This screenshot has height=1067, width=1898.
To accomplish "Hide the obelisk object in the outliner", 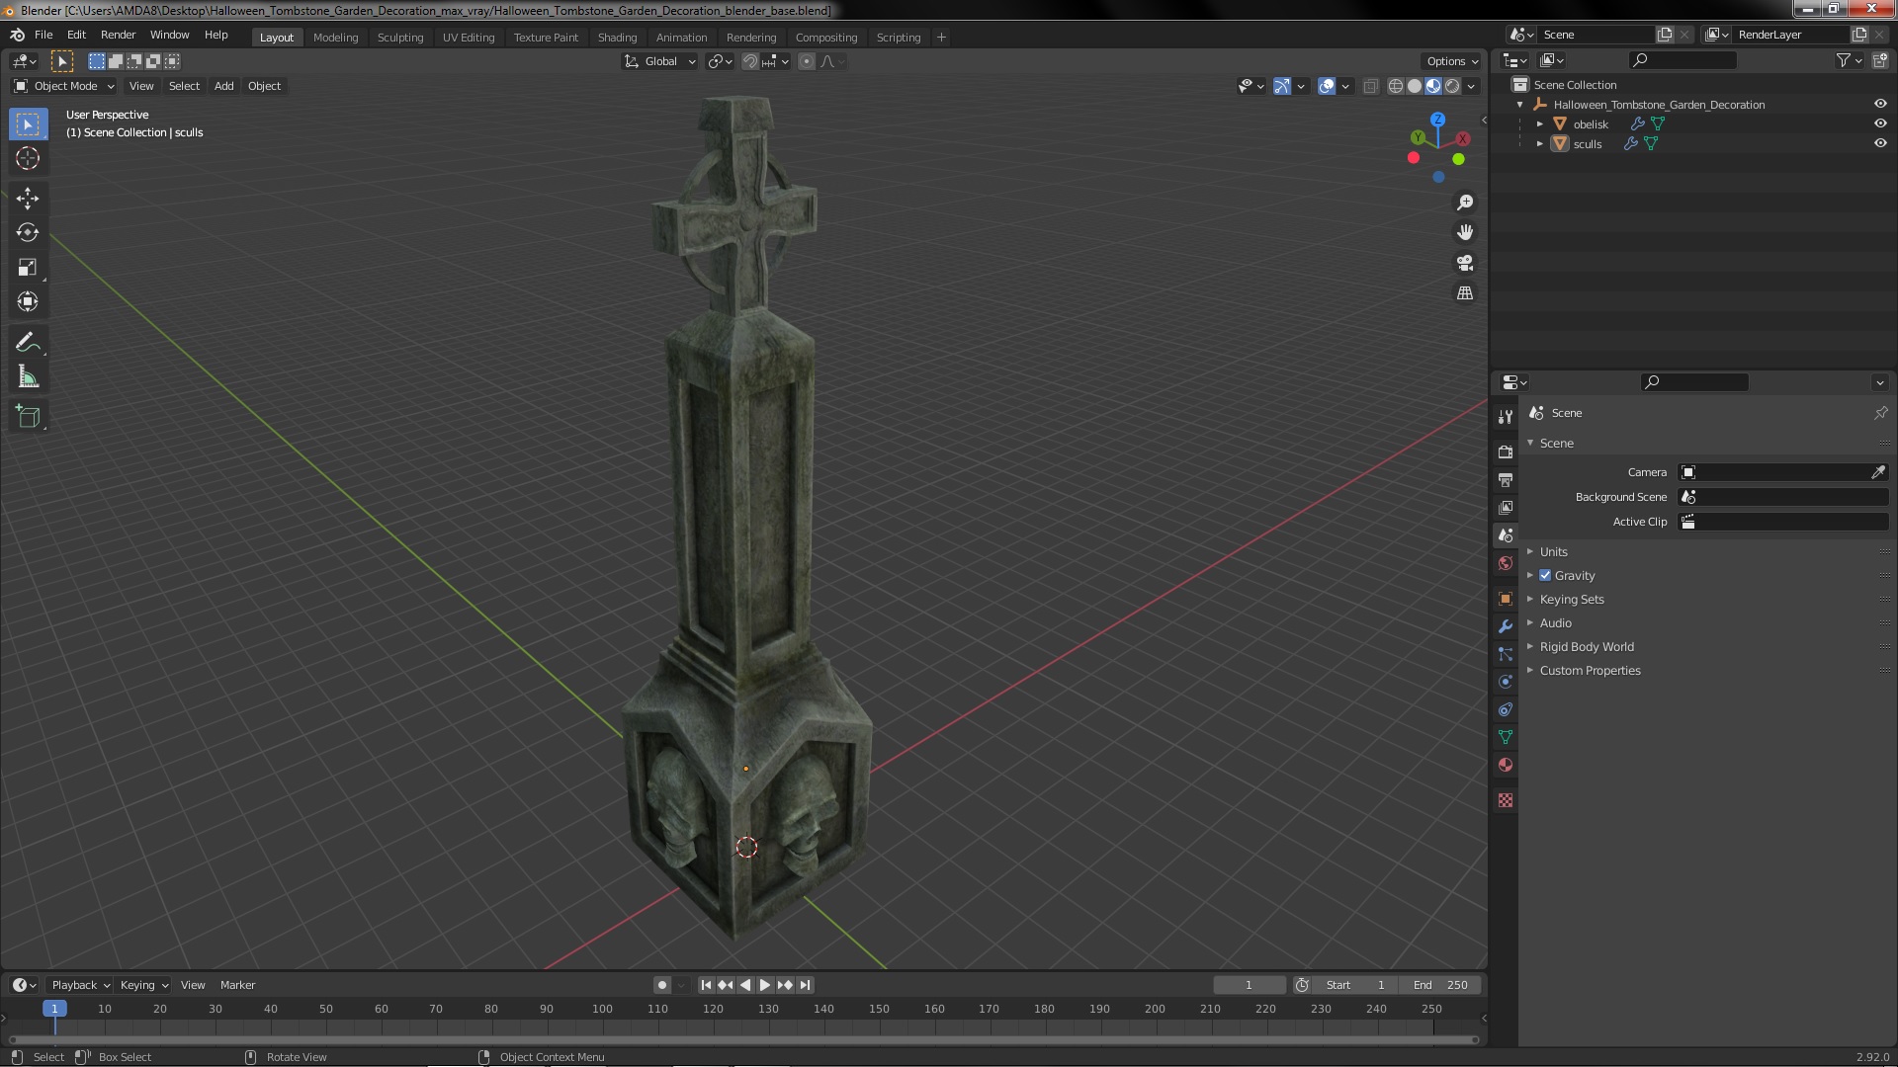I will (1880, 123).
